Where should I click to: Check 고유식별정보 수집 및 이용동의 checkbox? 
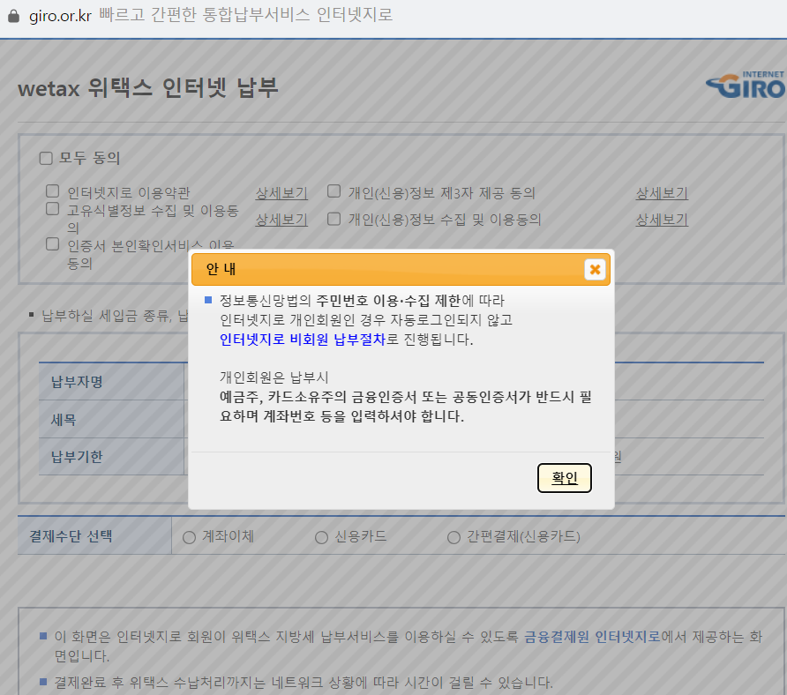[53, 209]
